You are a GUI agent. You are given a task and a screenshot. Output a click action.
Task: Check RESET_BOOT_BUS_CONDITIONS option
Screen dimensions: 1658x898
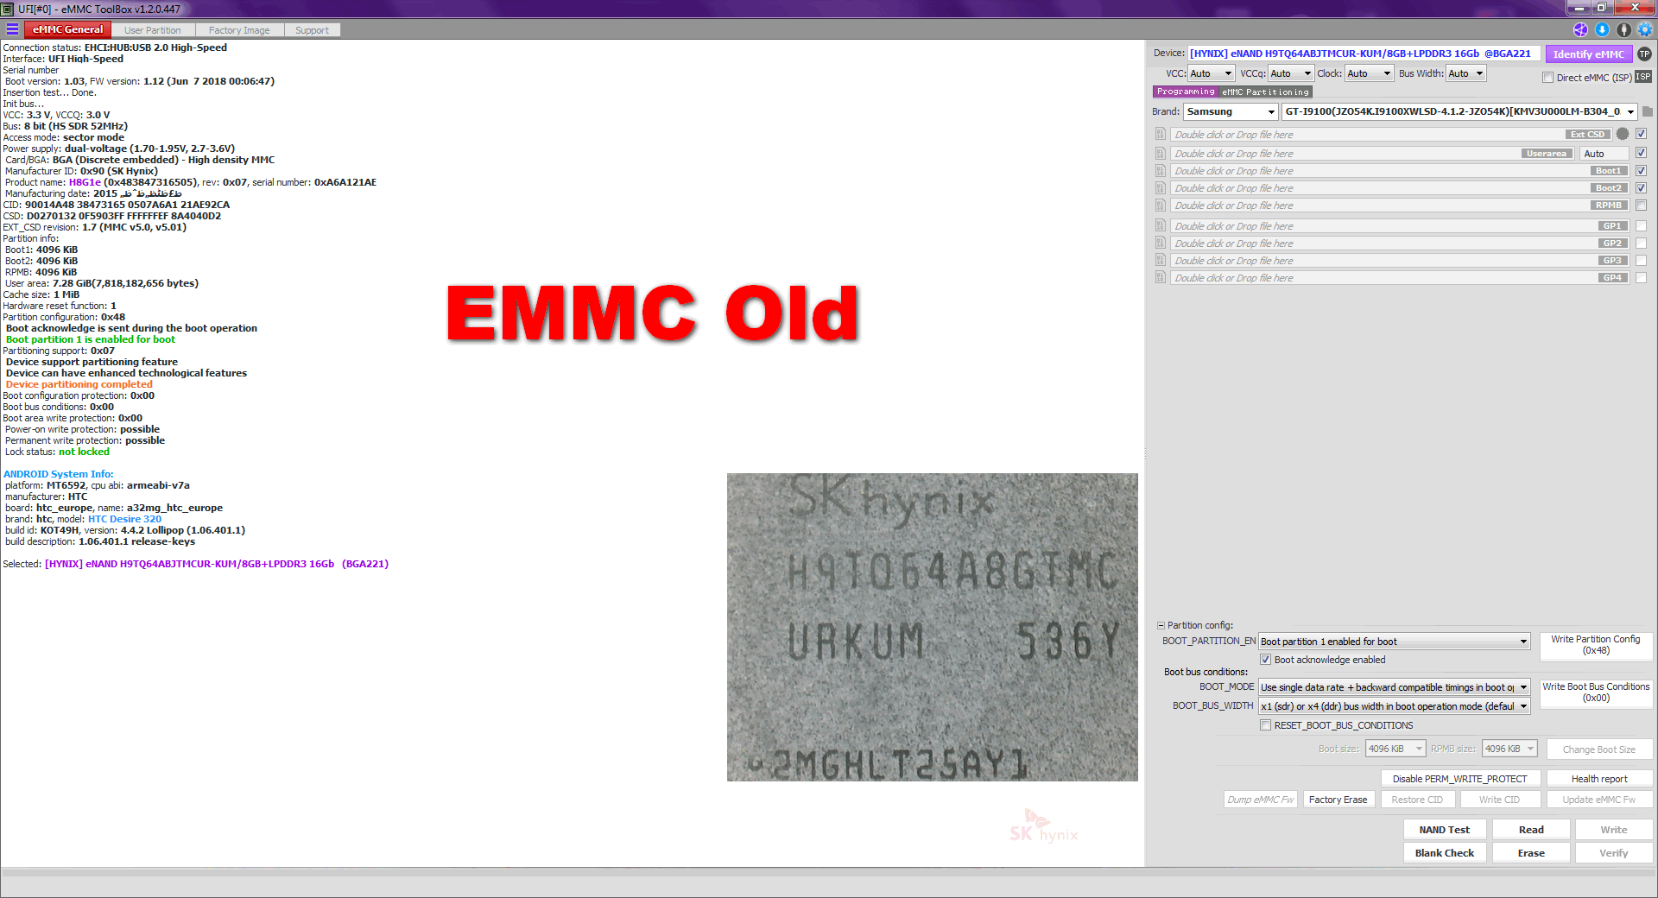[x=1265, y=725]
